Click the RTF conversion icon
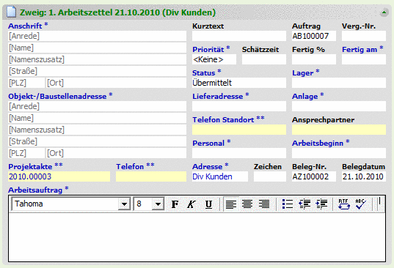The width and height of the screenshot is (394, 268). coord(344,204)
